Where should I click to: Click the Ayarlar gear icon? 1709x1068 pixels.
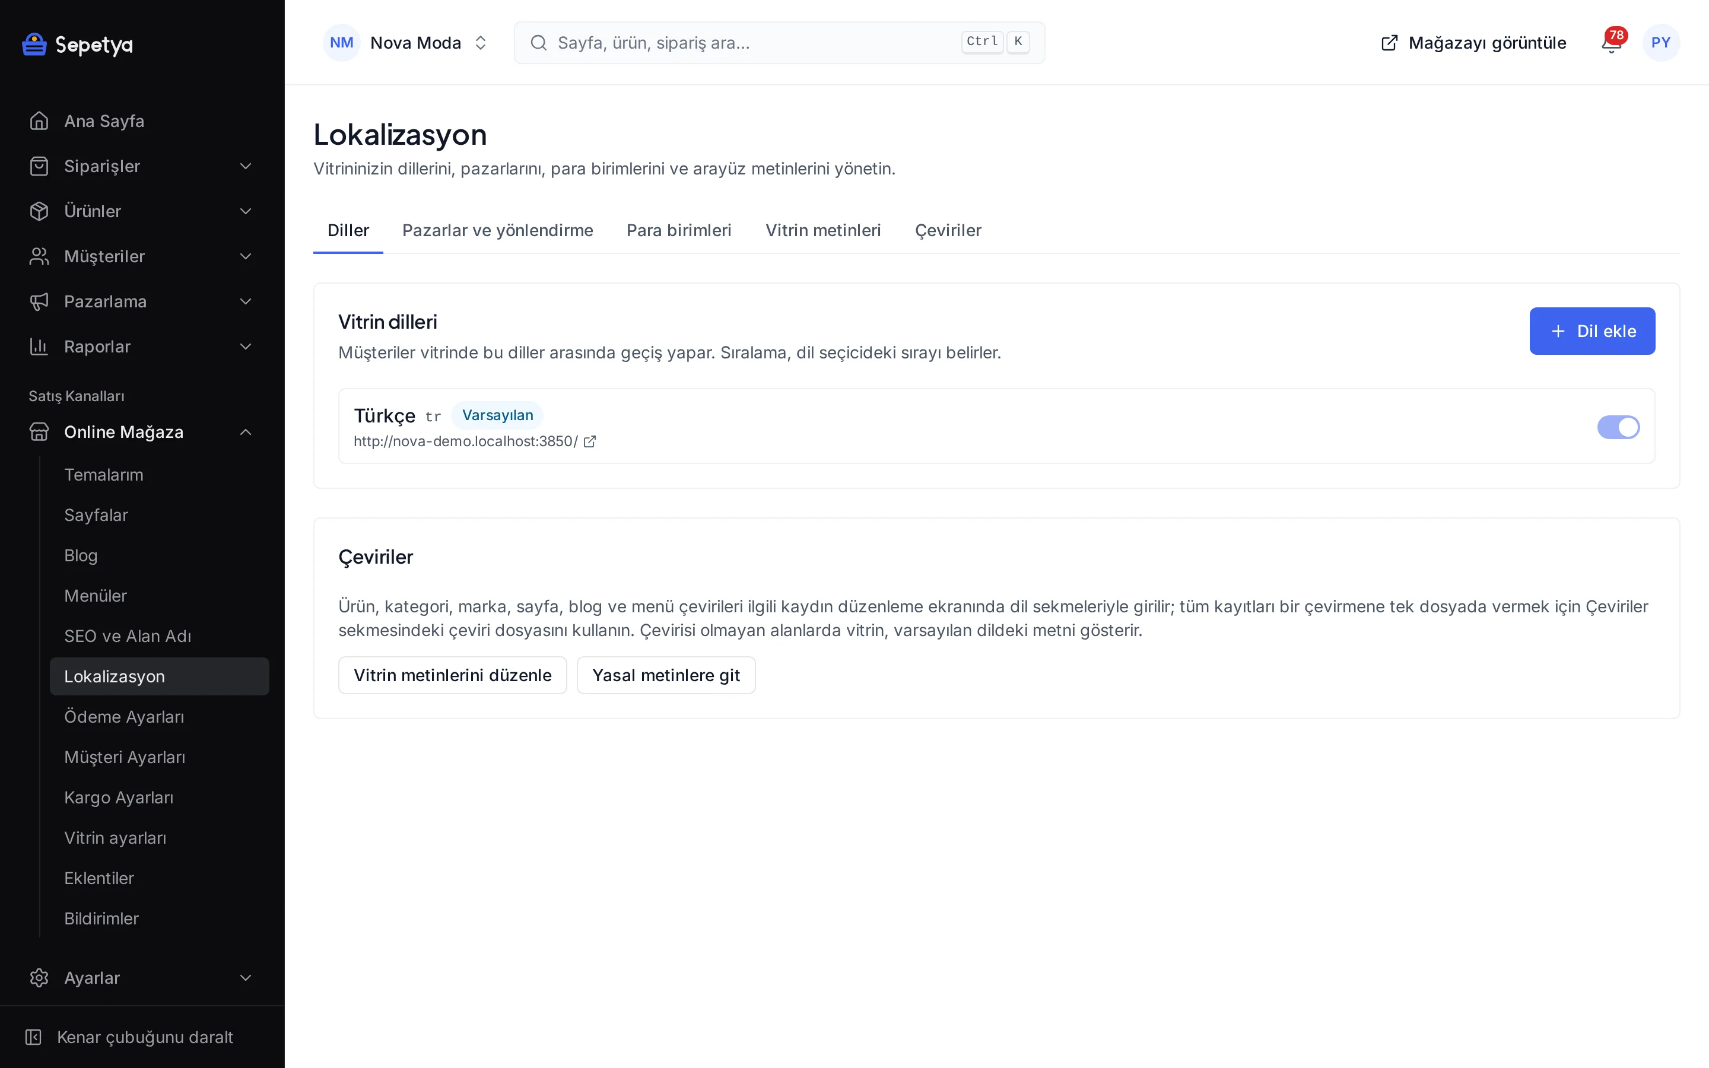39,978
